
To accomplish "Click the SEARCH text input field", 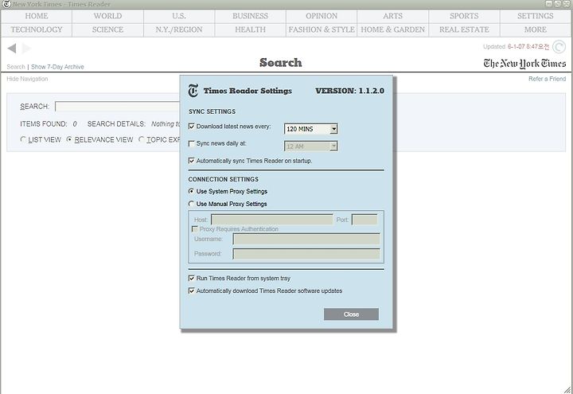I will point(117,107).
